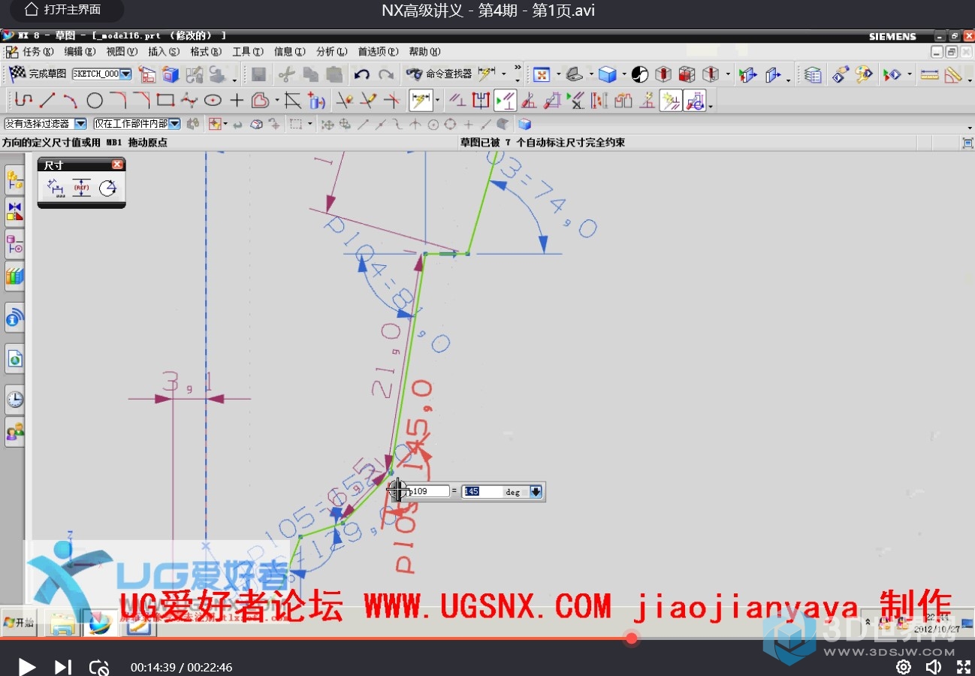Select the Studio Spline tool

point(189,100)
